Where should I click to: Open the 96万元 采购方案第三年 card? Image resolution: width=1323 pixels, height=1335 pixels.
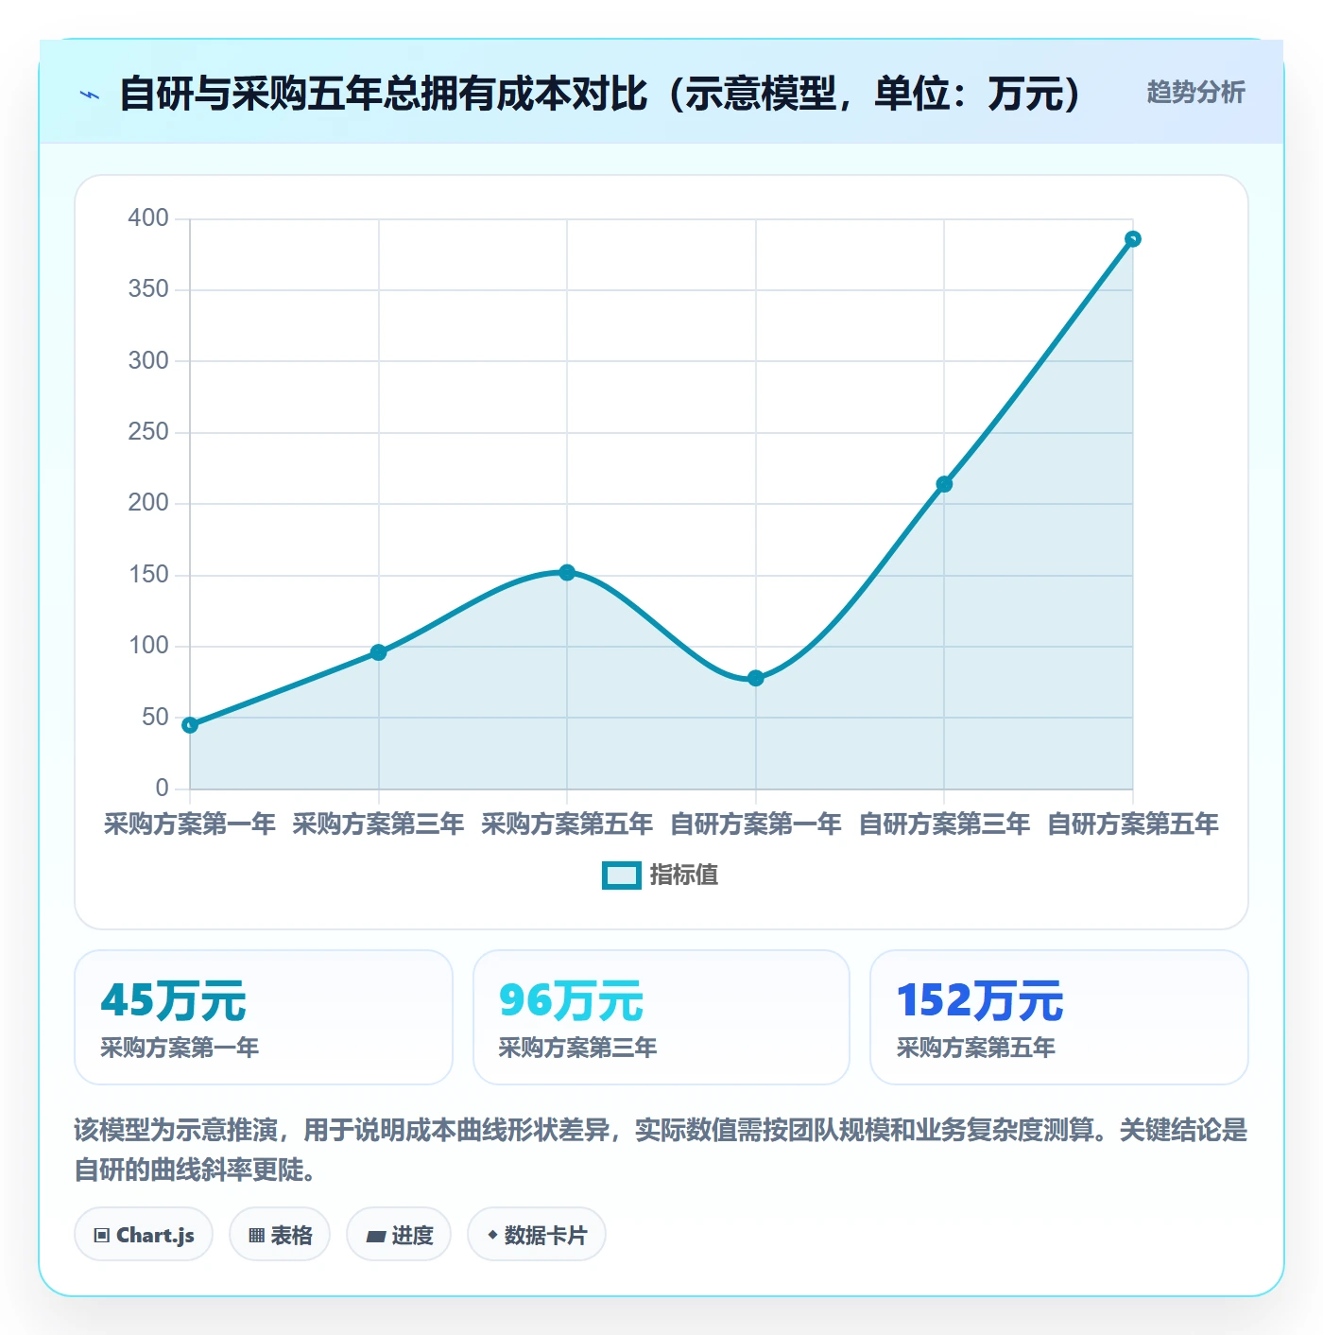(661, 1017)
